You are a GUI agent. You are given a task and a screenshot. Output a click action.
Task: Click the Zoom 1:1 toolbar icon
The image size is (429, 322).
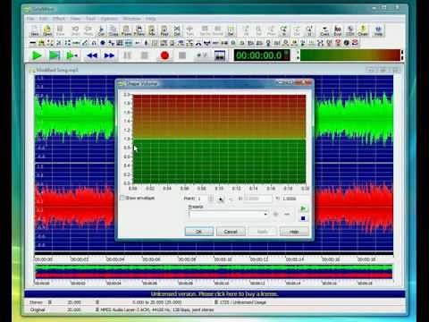coord(309,30)
